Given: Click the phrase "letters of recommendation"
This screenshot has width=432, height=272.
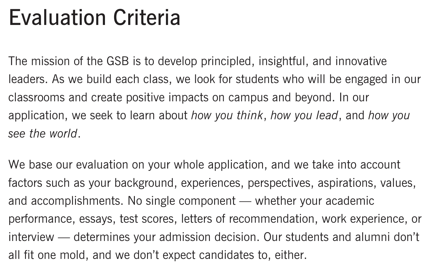Looking at the screenshot, I should 247,219.
